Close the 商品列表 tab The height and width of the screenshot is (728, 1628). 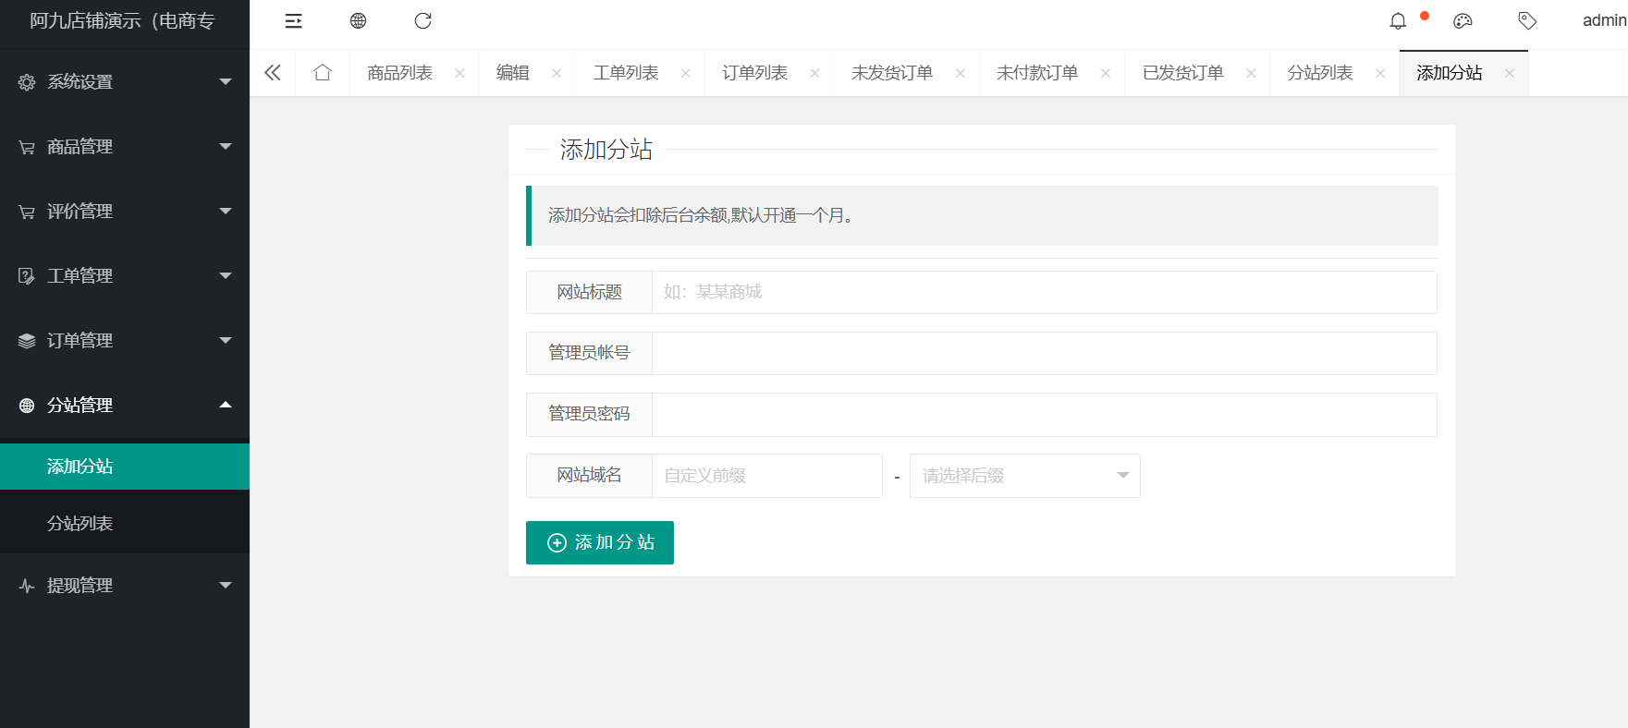(459, 74)
